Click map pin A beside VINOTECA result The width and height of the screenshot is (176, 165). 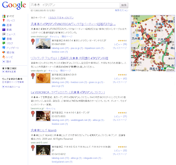pos(33,41)
